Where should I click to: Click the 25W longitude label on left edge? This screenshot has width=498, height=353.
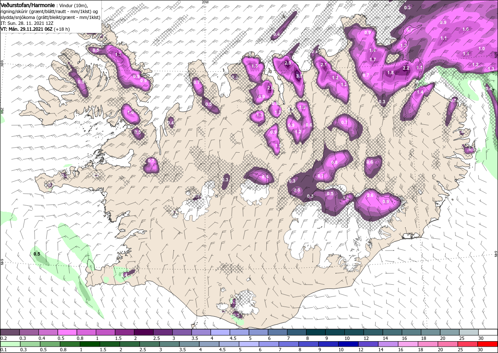click(x=2, y=111)
